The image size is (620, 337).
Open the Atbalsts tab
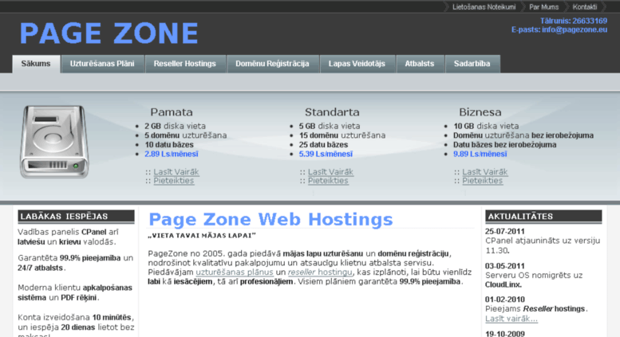(419, 64)
